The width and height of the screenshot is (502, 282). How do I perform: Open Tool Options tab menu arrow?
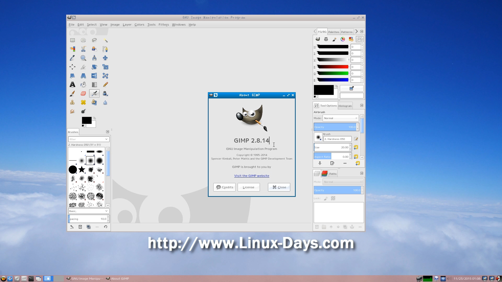point(362,105)
